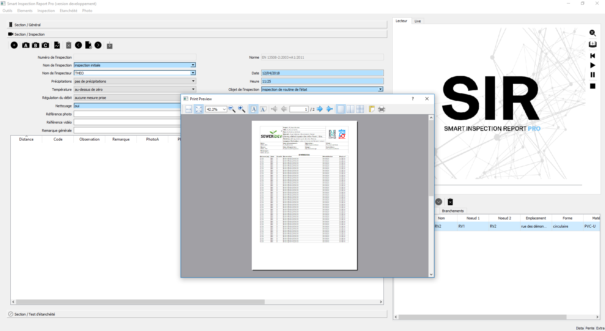Viewport: 605px width, 331px height.
Task: Open the Etanchéité menu
Action: (68, 11)
